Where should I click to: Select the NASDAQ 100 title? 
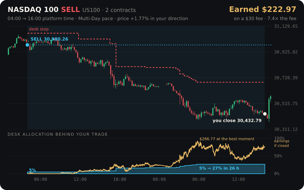point(33,9)
